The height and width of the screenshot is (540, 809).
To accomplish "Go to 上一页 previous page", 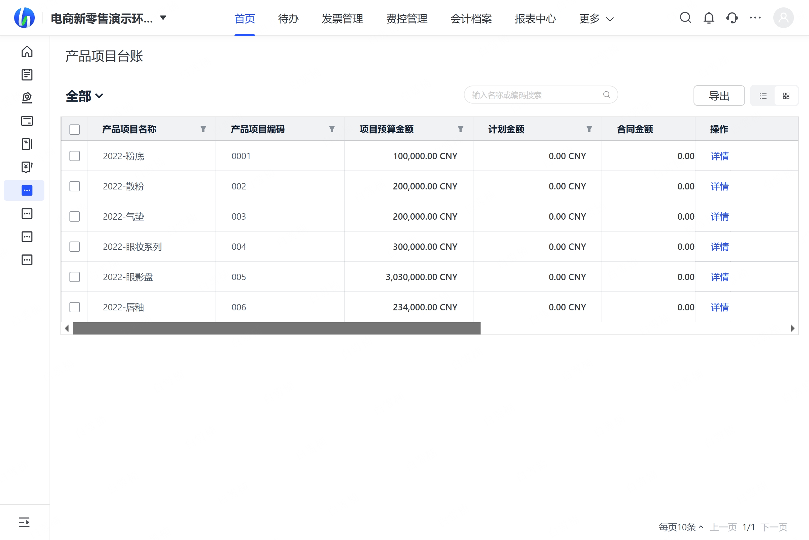I will [x=723, y=527].
